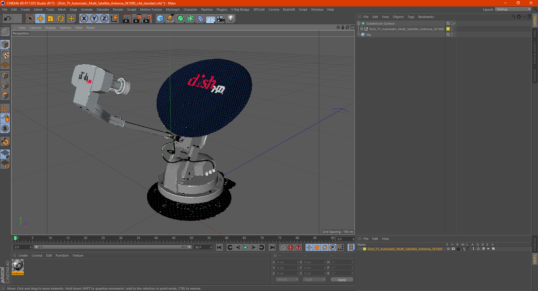Activate the Rotate tool

pyautogui.click(x=61, y=19)
